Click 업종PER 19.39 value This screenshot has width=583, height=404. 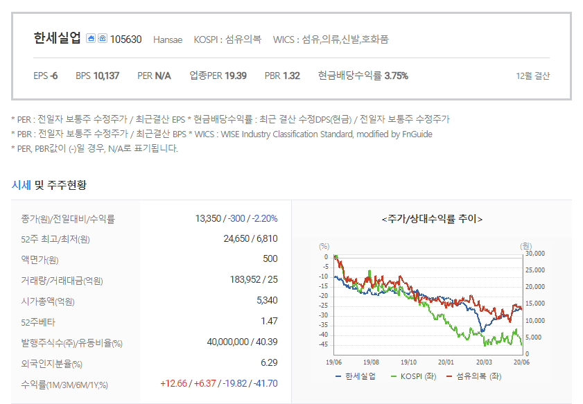pyautogui.click(x=218, y=76)
